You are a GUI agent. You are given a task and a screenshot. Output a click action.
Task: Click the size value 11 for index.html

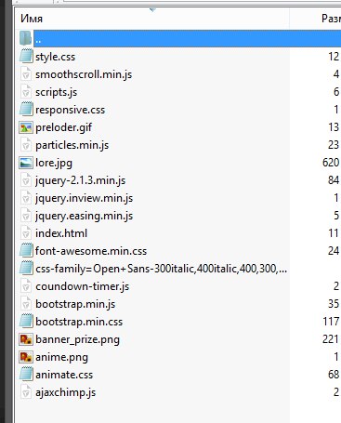pos(334,233)
